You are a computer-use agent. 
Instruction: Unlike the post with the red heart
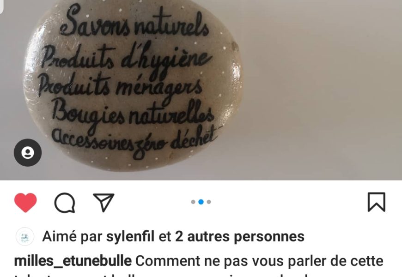pos(25,202)
